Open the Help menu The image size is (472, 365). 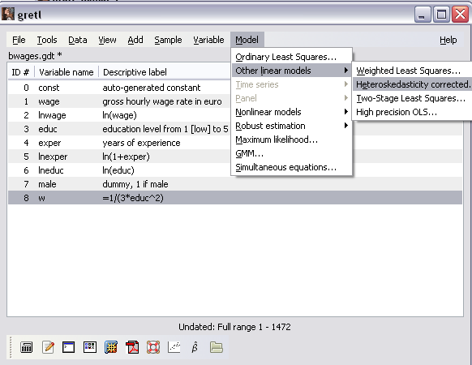(448, 40)
